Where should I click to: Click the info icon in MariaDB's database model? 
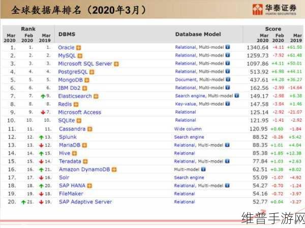coord(227,145)
